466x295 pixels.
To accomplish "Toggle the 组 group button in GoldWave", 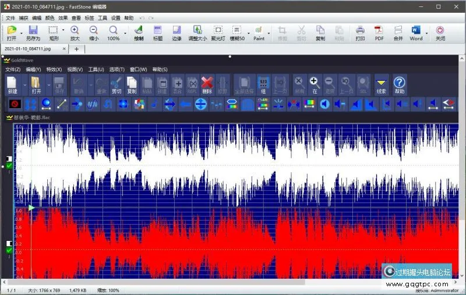I will tap(263, 85).
